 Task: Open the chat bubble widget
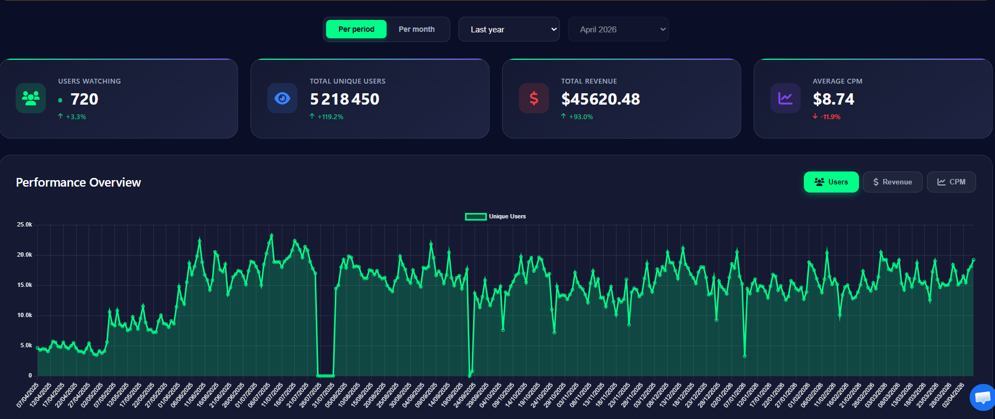tap(983, 398)
